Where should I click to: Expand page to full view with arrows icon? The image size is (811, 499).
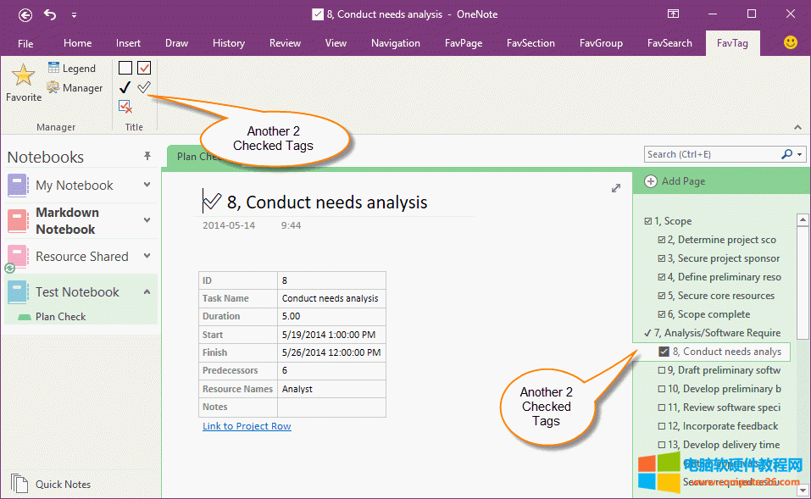(616, 188)
